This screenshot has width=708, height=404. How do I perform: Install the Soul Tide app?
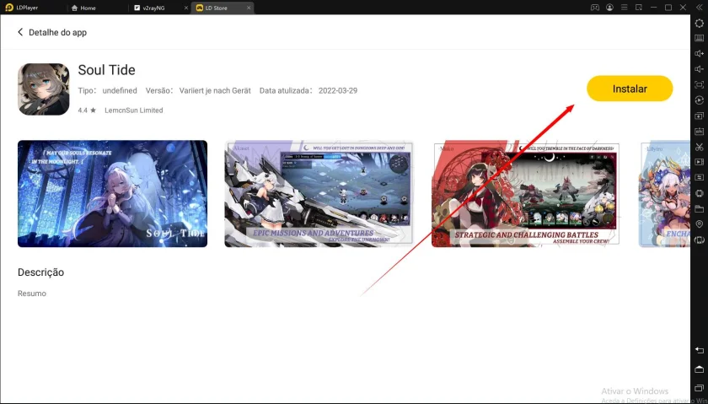point(630,89)
